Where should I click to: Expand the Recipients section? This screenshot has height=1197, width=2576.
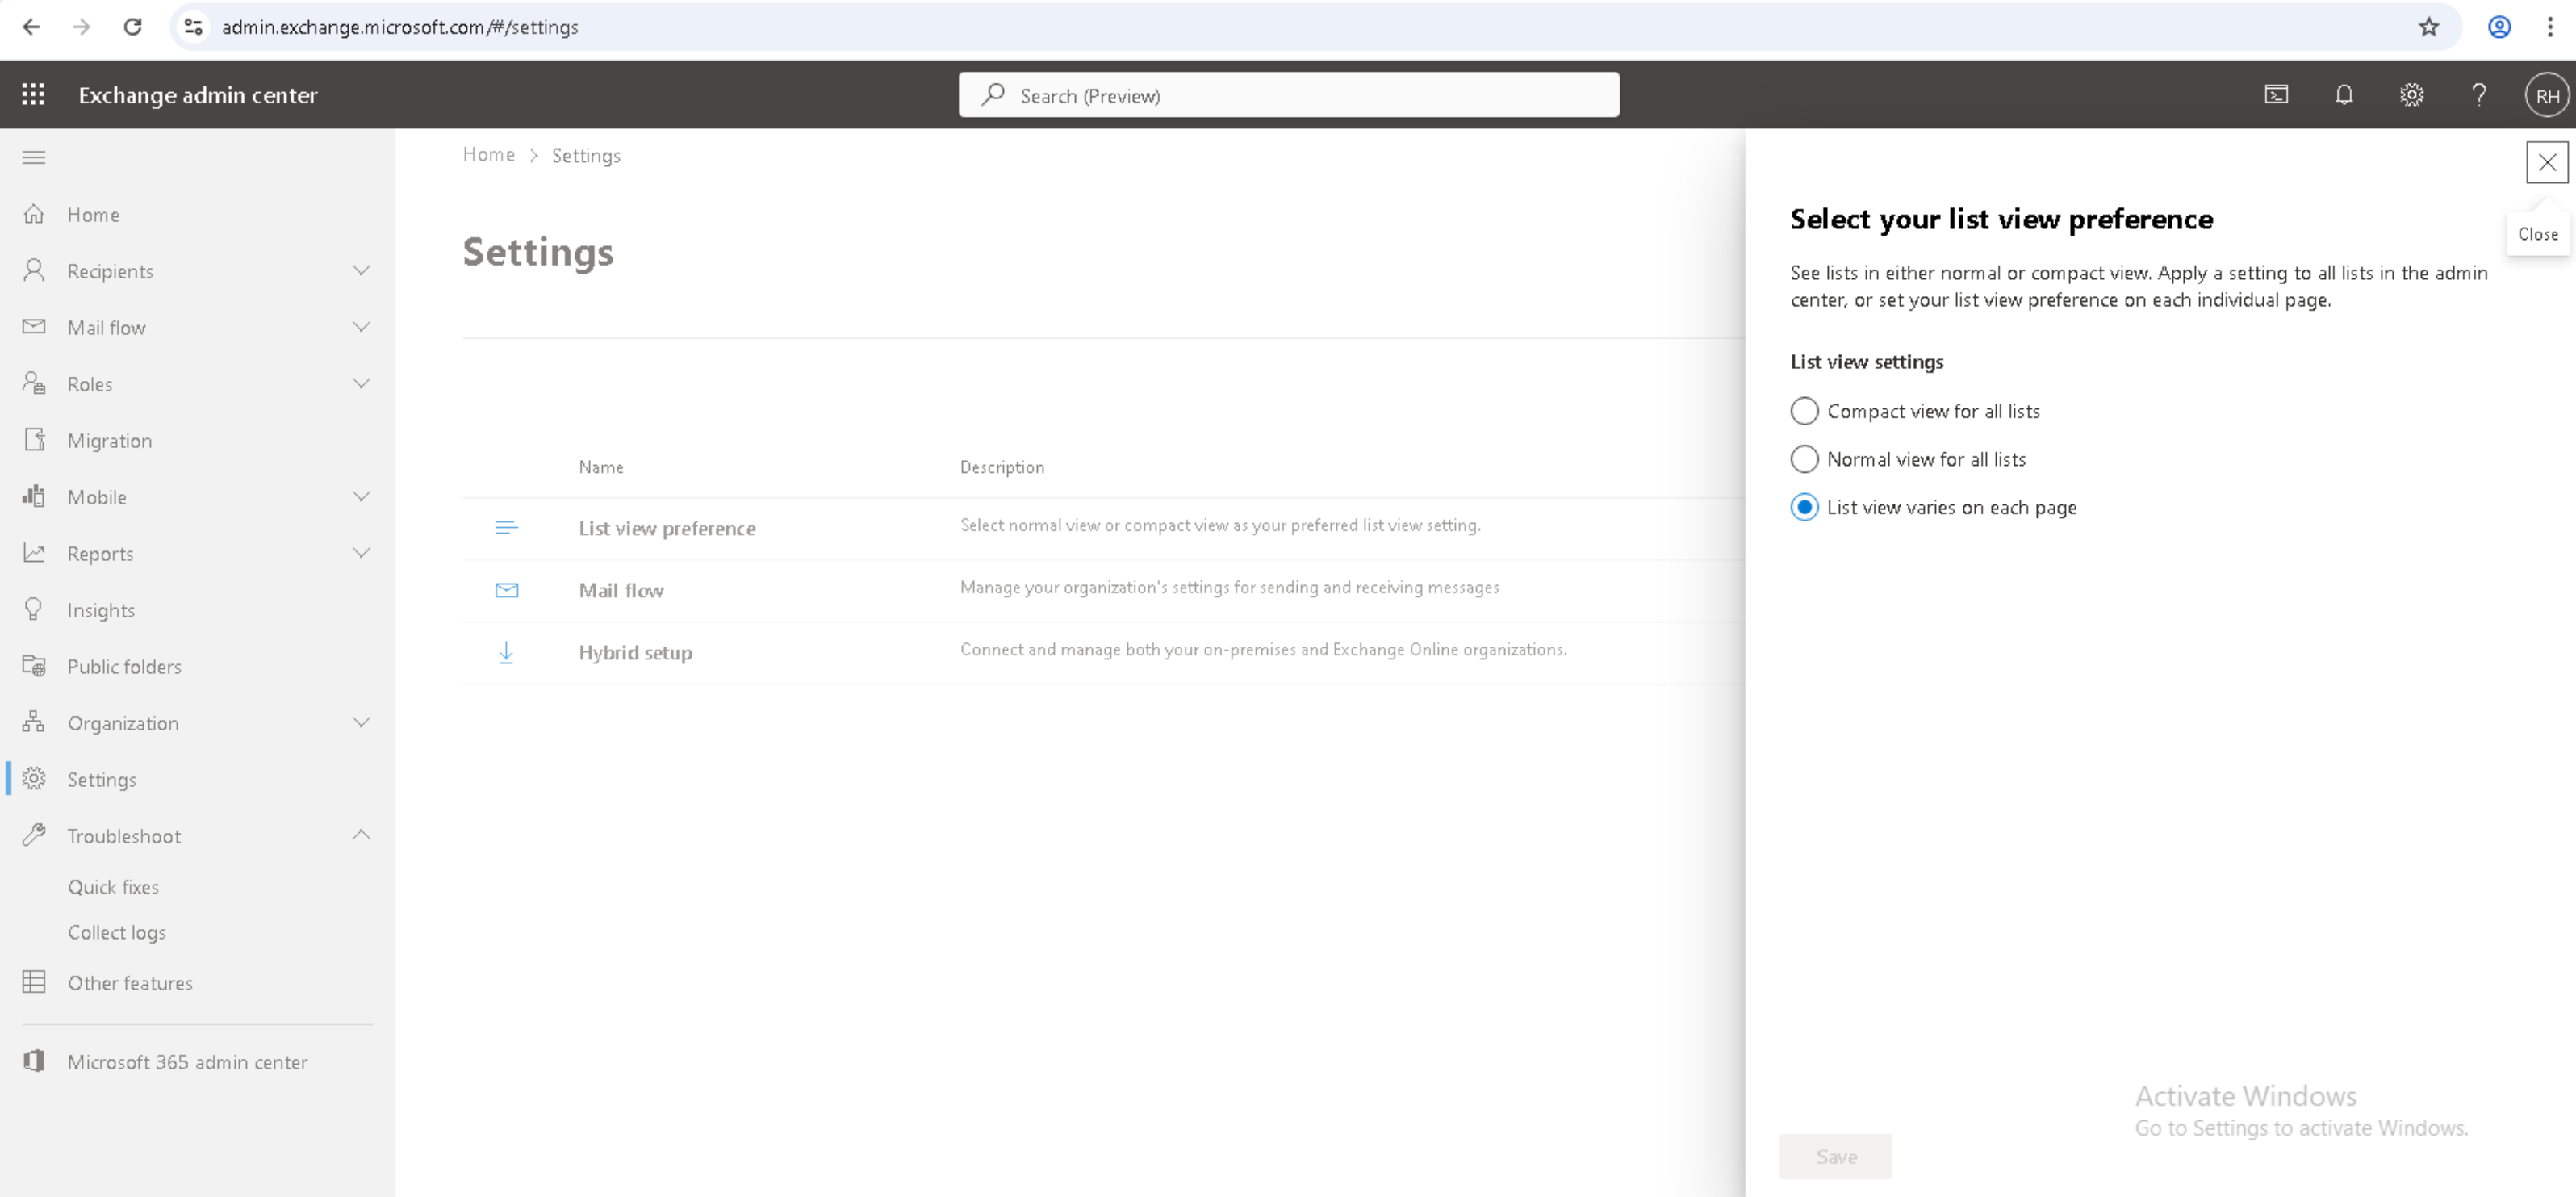click(361, 271)
